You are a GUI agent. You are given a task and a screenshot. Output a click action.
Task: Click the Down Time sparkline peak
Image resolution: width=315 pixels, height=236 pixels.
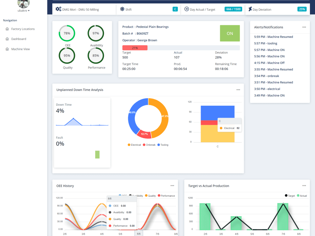click(73, 119)
